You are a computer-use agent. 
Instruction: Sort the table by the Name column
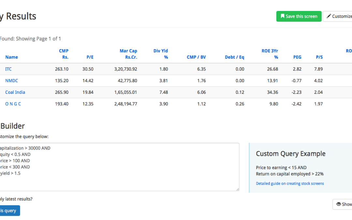point(11,57)
